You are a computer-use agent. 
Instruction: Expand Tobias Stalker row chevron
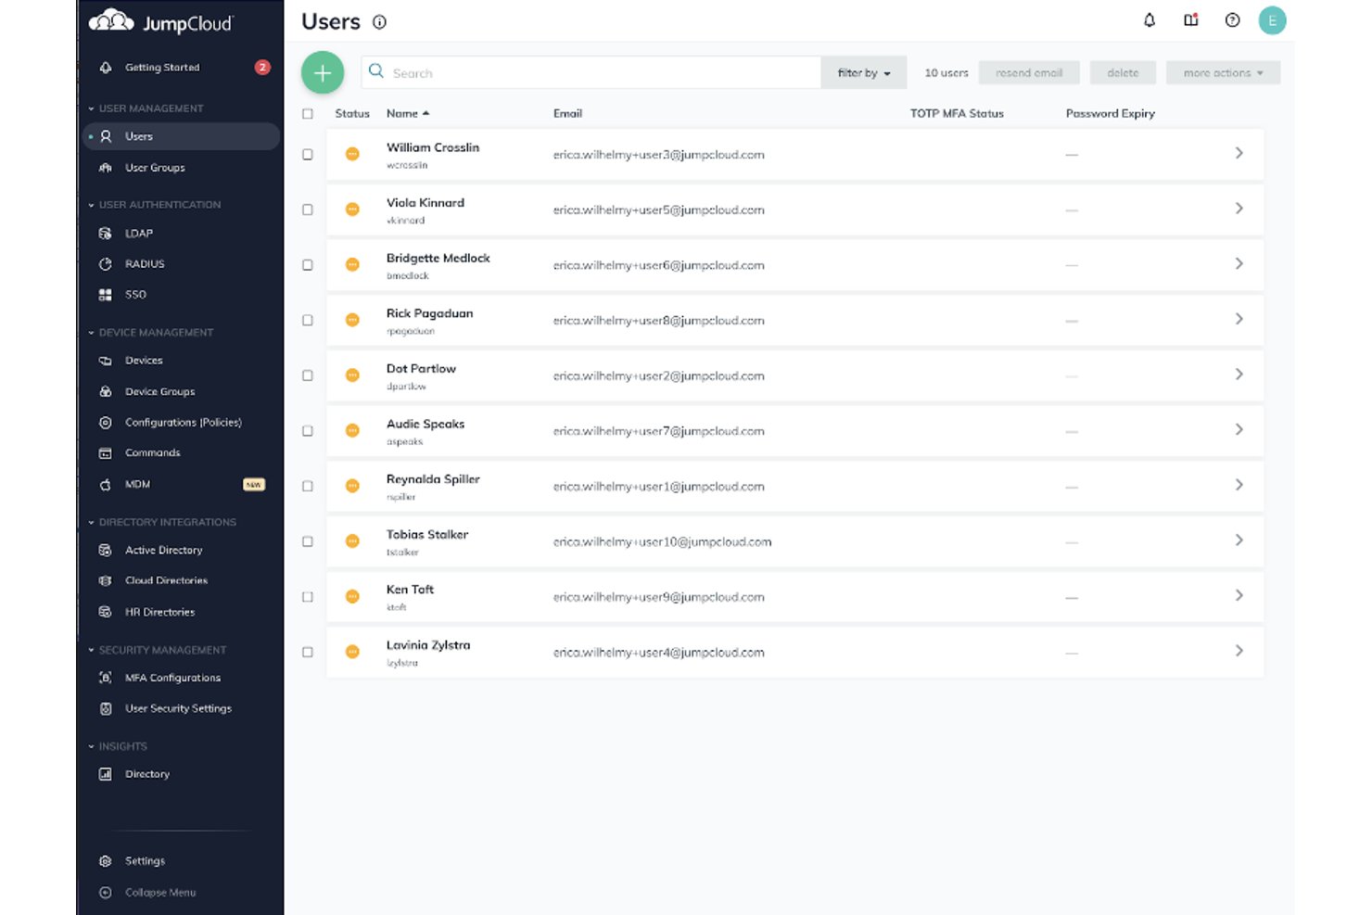(x=1239, y=540)
